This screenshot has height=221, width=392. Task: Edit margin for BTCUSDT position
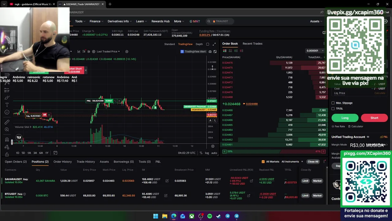166,196
